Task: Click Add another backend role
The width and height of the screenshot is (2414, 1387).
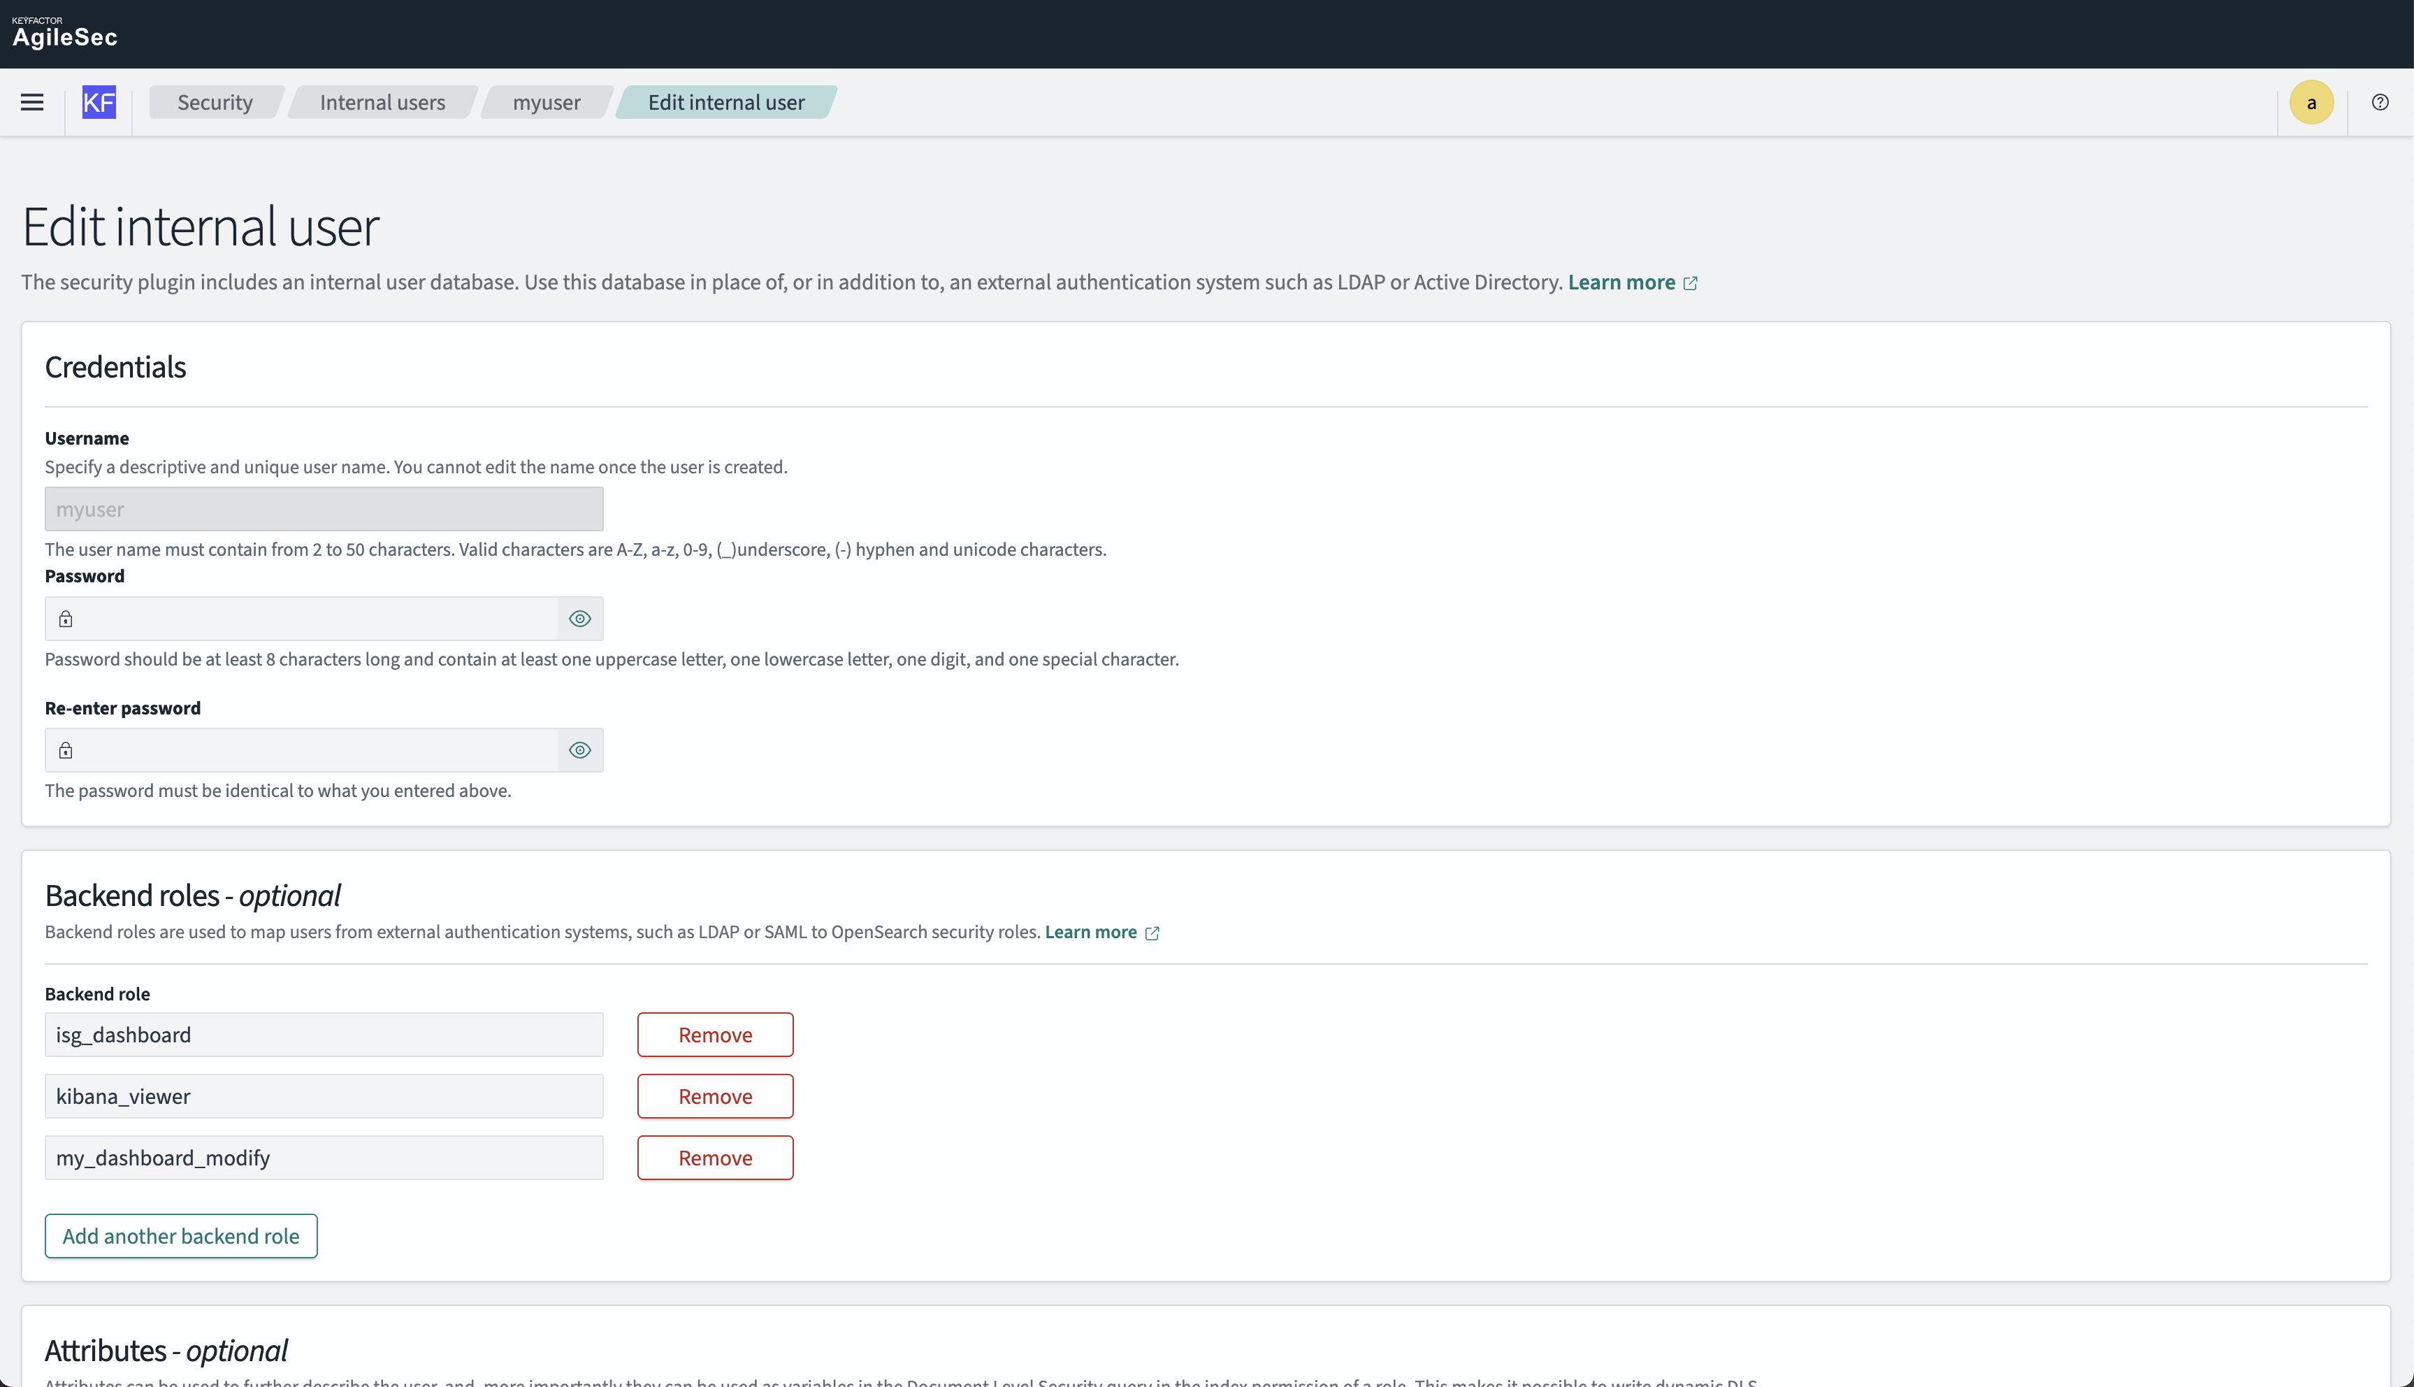Action: 181,1235
